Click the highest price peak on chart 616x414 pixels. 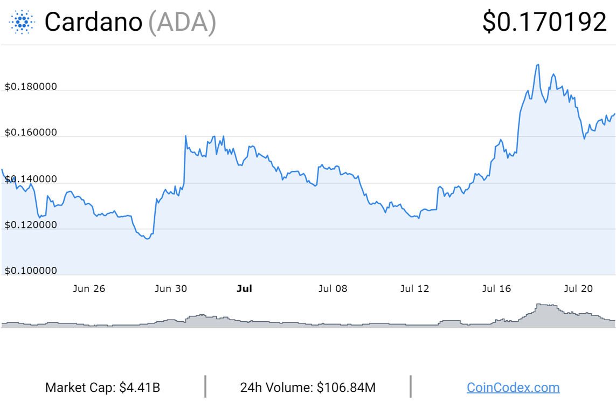click(538, 65)
